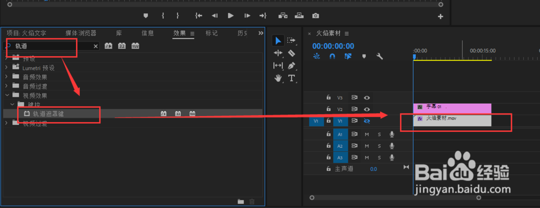Lock the 主声道 master track
The image size is (540, 208).
tap(328, 169)
